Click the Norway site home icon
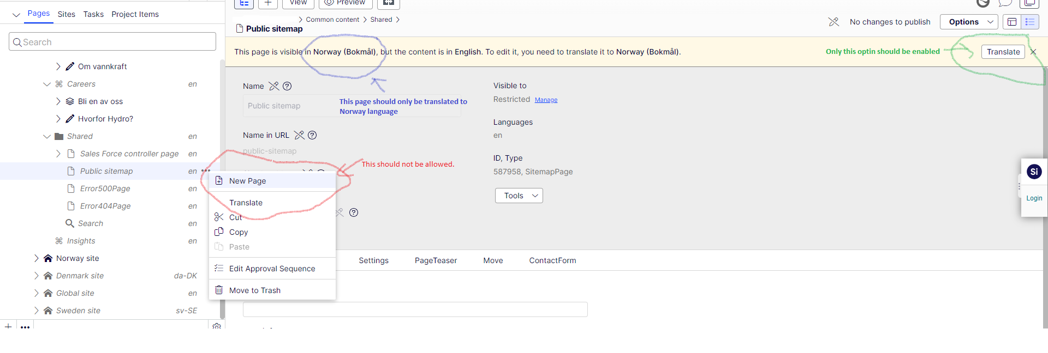 [48, 258]
